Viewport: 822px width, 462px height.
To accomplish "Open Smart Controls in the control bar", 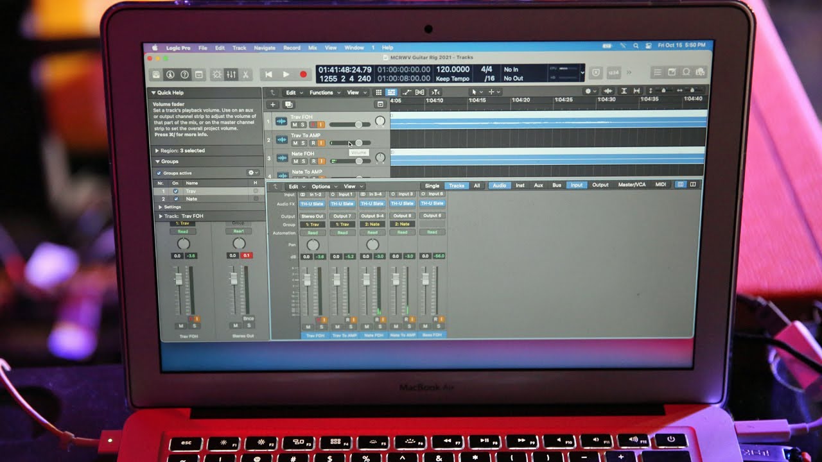I will click(217, 74).
